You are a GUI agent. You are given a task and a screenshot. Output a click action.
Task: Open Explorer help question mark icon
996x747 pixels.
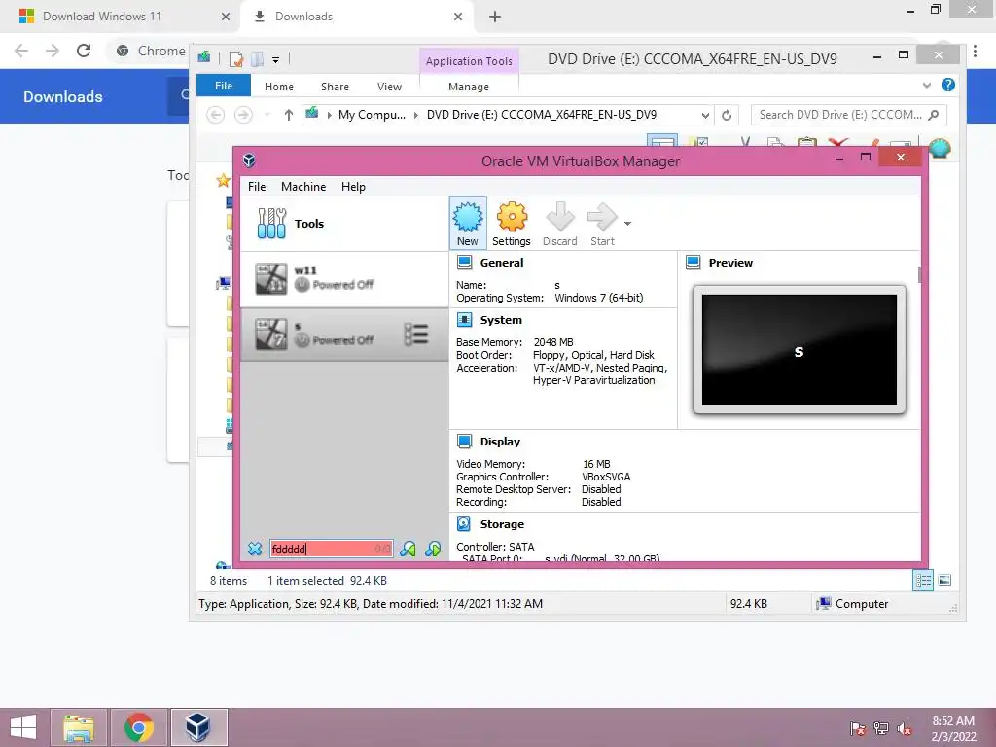[947, 86]
